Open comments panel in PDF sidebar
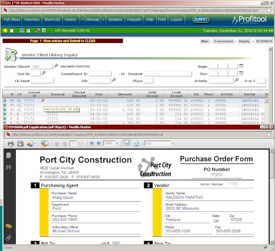275x251 pixels. 8,226
